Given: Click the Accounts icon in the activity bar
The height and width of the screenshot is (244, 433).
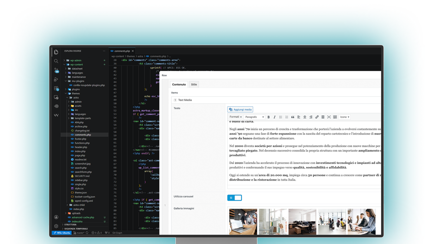Looking at the screenshot, I should tap(56, 217).
